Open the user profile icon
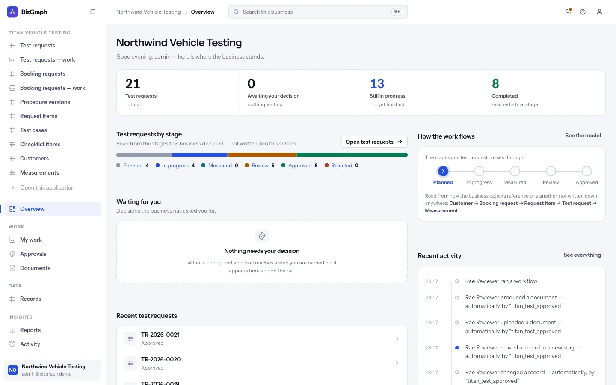616x385 pixels. pyautogui.click(x=599, y=12)
